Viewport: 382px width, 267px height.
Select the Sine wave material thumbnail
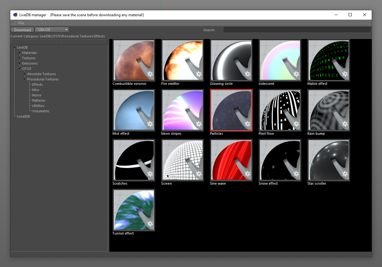tap(231, 160)
